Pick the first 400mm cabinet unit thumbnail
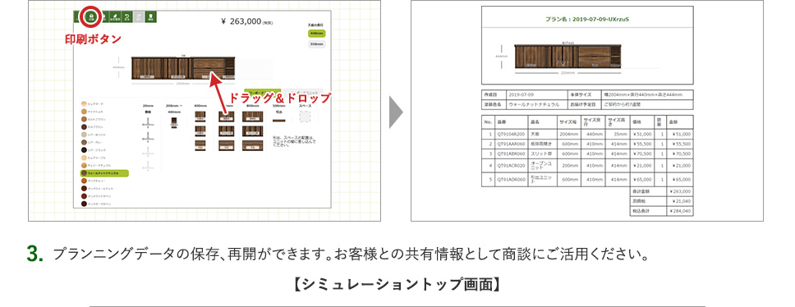This screenshot has width=795, height=307. 200,117
